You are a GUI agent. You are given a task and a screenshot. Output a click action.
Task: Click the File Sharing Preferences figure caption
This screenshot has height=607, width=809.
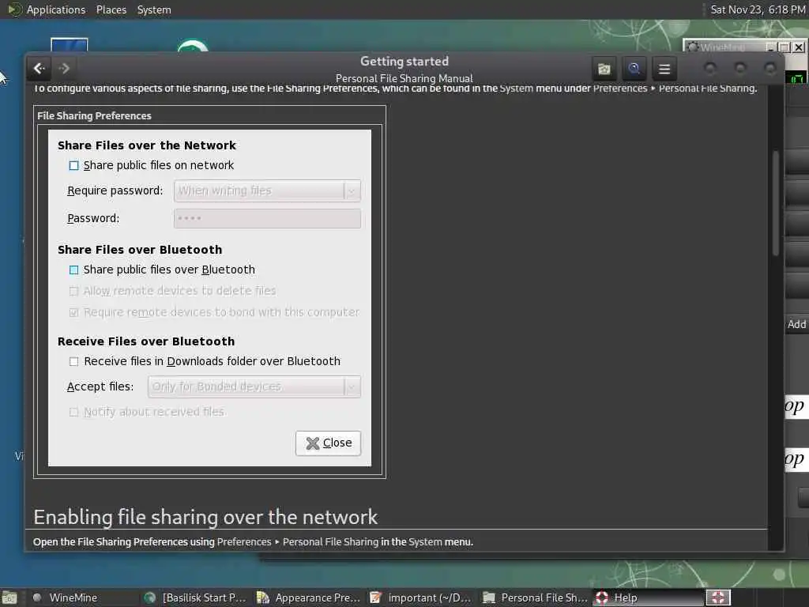(95, 115)
